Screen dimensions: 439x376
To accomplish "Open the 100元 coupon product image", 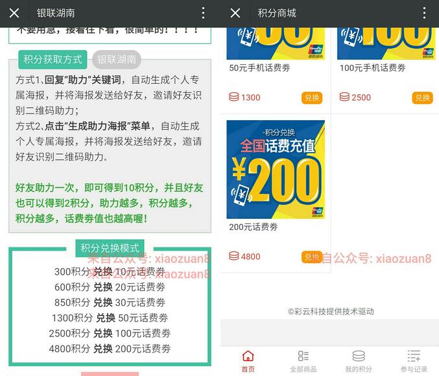I will 386,44.
